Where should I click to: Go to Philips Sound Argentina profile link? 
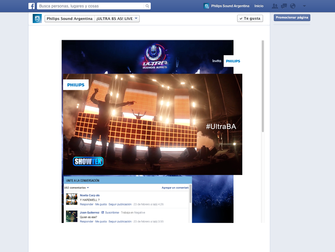(230, 6)
